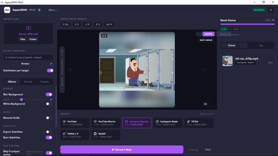Enable the Remove Audio toggle
This screenshot has height=156, width=278.
[x=49, y=118]
